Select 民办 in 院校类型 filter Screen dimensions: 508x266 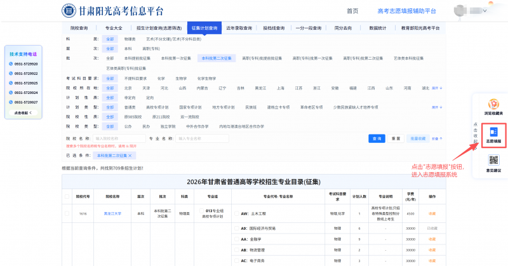pyautogui.click(x=146, y=126)
